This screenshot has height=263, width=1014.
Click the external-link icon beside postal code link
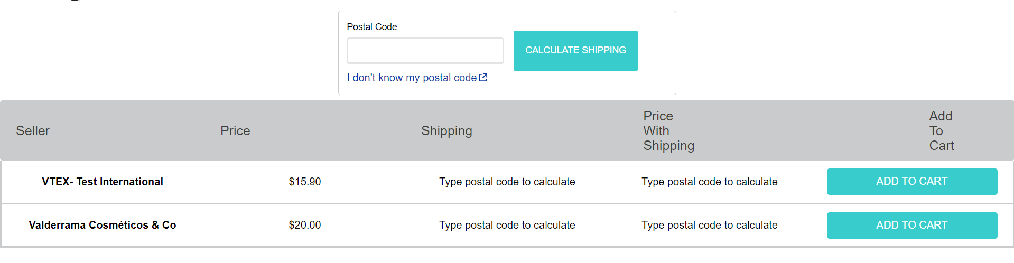point(483,78)
